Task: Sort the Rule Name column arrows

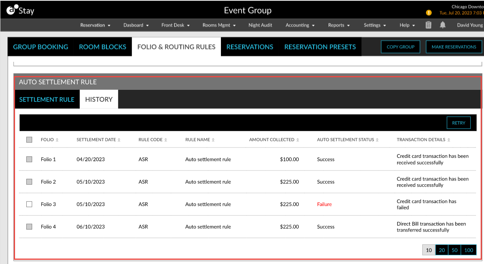Action: click(x=214, y=140)
